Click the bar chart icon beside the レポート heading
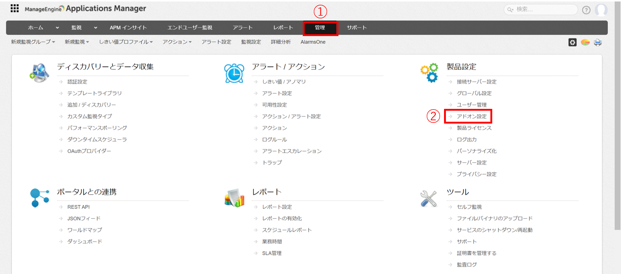This screenshot has width=621, height=274. pos(235,198)
